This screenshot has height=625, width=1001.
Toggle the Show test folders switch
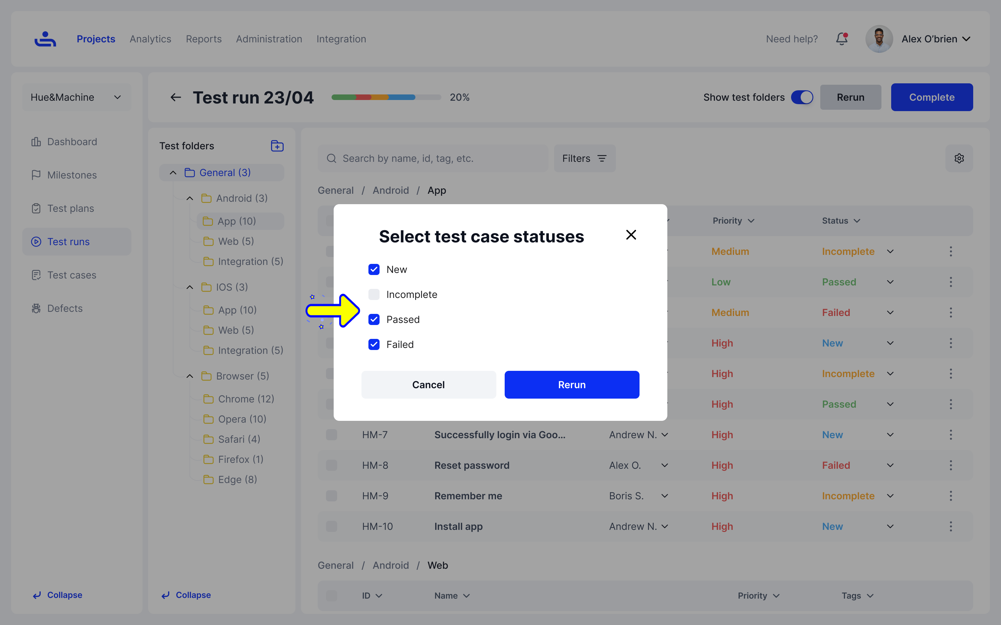tap(802, 97)
